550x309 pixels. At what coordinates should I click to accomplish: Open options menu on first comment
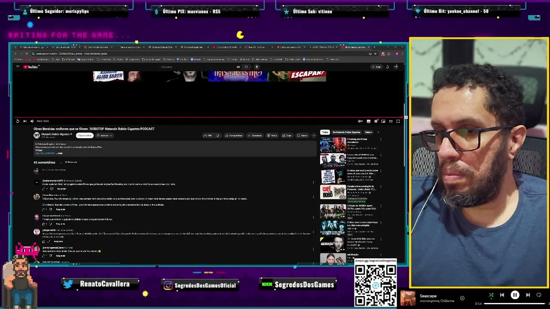pos(313,182)
